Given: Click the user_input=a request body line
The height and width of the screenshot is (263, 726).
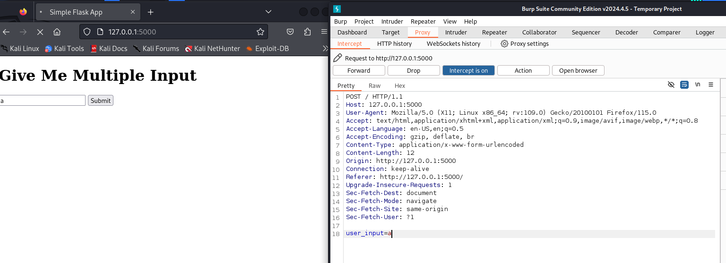Looking at the screenshot, I should (x=530, y=233).
